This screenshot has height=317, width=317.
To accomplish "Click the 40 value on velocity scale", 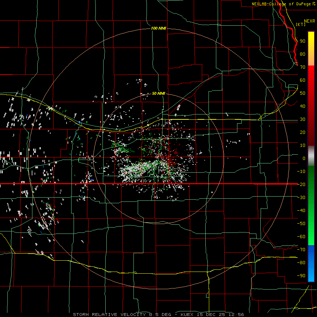I will point(303,106).
